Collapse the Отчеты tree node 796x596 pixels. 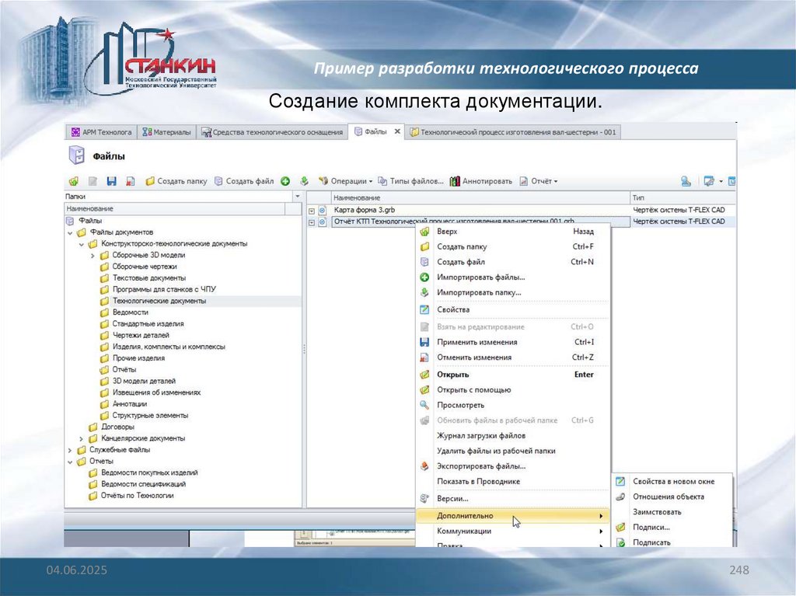coord(70,462)
